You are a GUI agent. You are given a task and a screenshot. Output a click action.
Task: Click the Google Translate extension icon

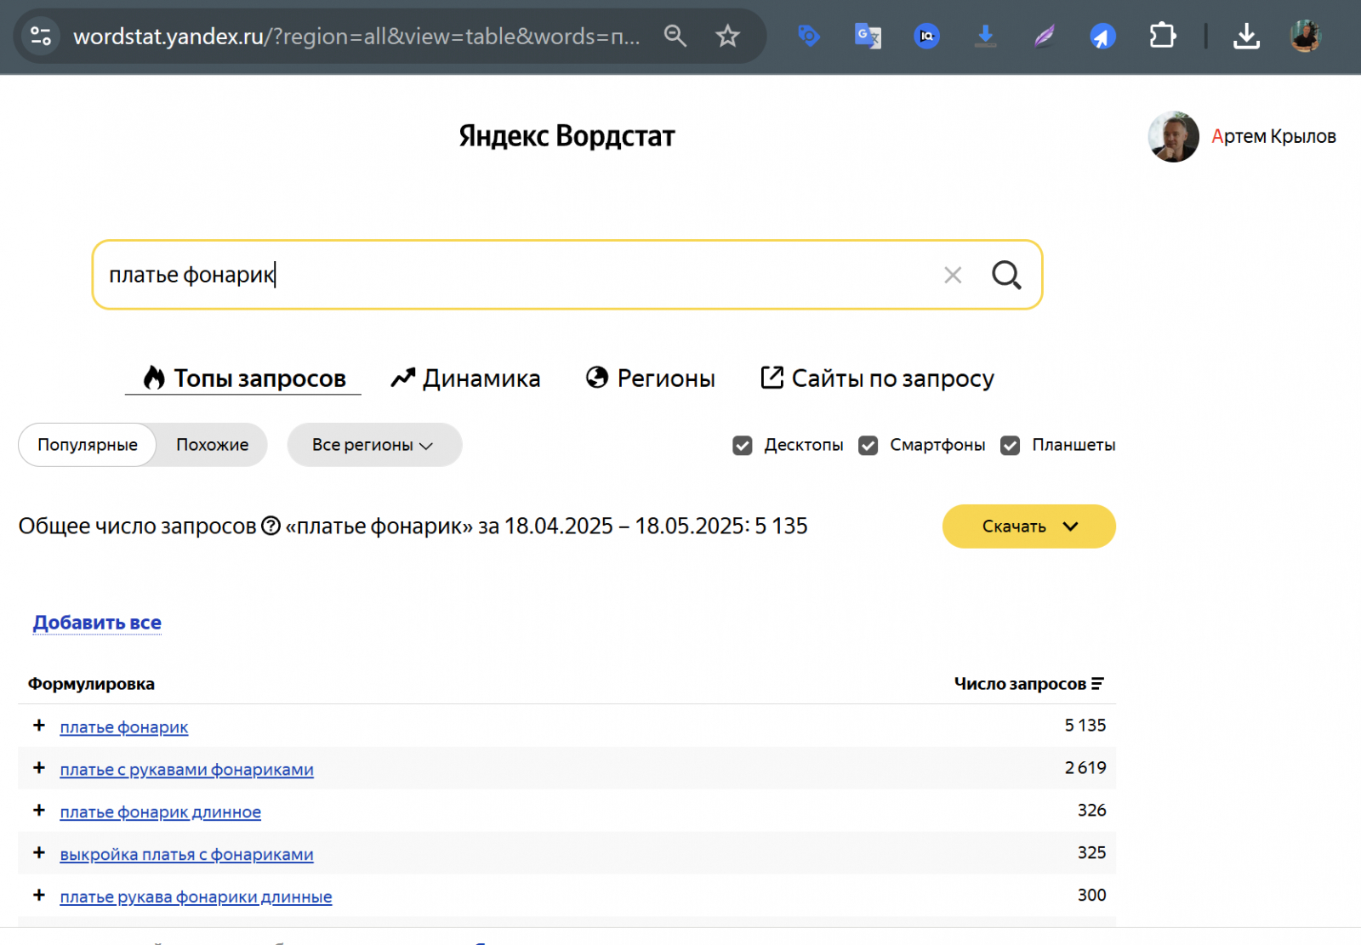pyautogui.click(x=868, y=36)
